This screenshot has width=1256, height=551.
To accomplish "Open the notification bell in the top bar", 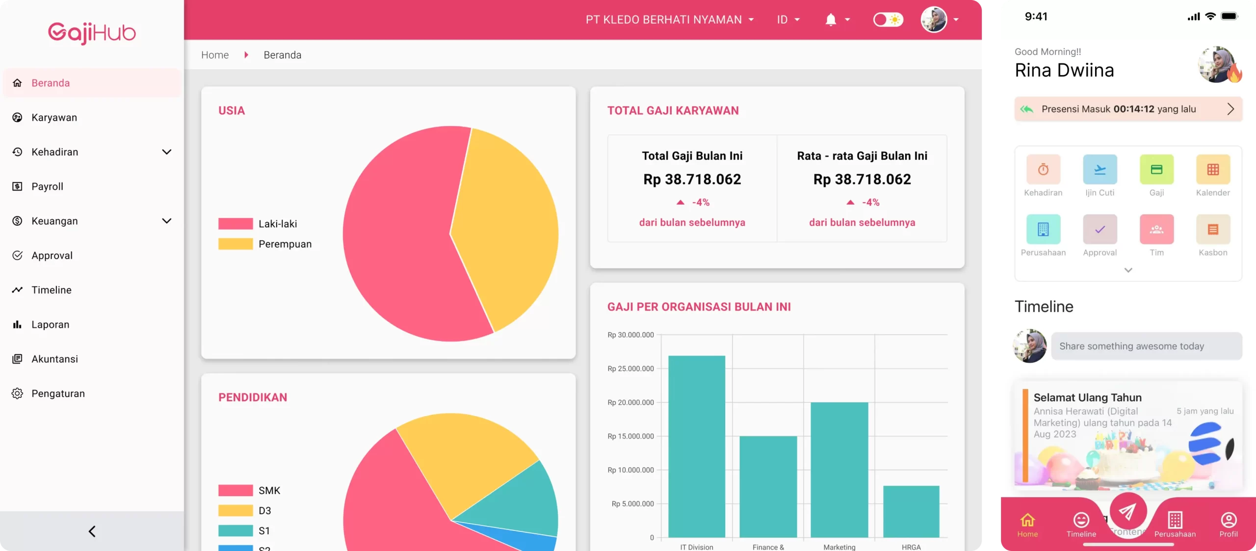I will click(x=830, y=19).
